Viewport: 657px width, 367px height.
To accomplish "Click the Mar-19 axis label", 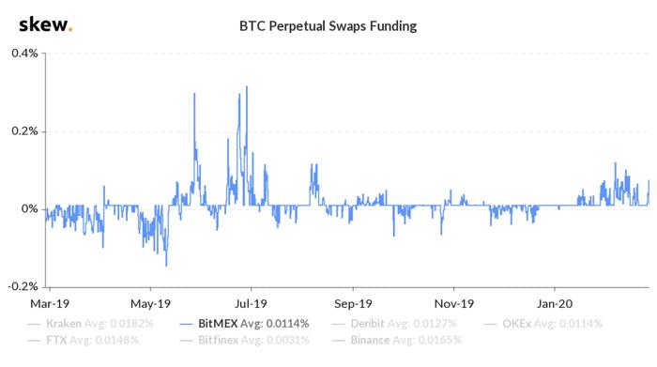I will 50,304.
